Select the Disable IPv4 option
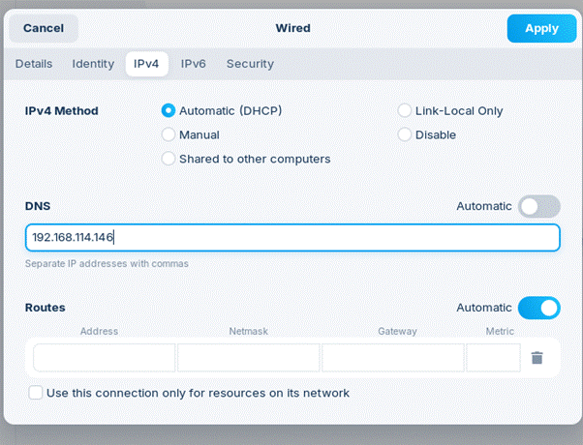 point(405,134)
